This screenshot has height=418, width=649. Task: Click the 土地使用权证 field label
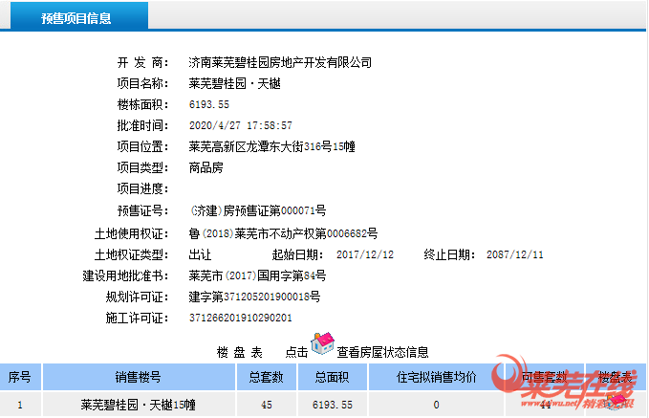[131, 233]
